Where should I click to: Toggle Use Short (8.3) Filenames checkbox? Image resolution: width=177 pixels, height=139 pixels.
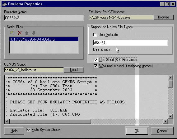point(95,60)
